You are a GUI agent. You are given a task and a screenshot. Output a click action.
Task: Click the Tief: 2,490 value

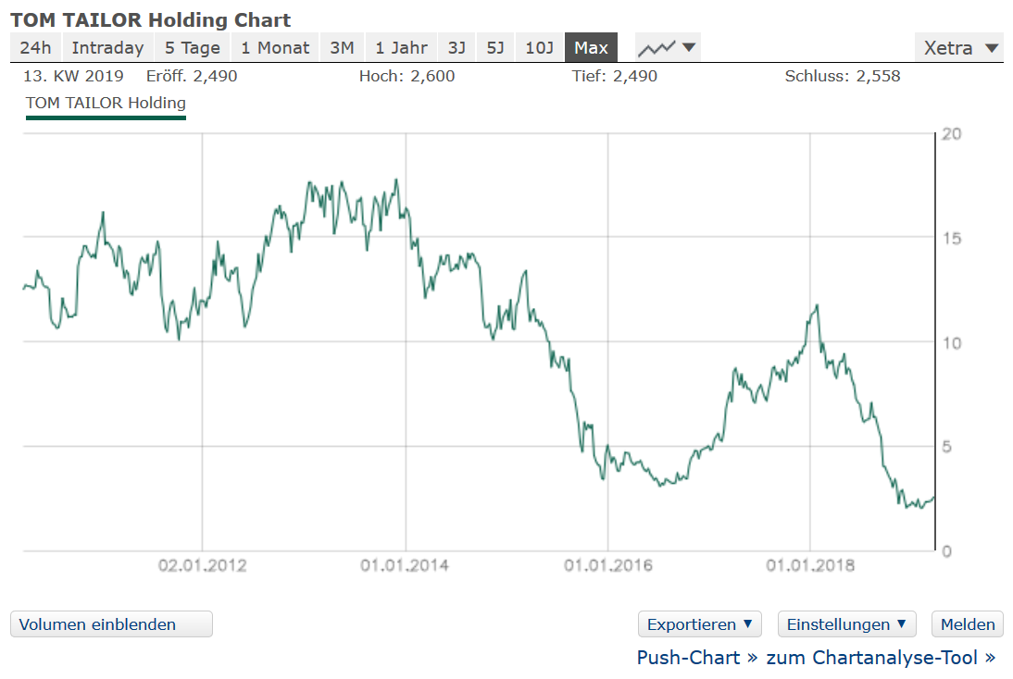click(x=615, y=76)
